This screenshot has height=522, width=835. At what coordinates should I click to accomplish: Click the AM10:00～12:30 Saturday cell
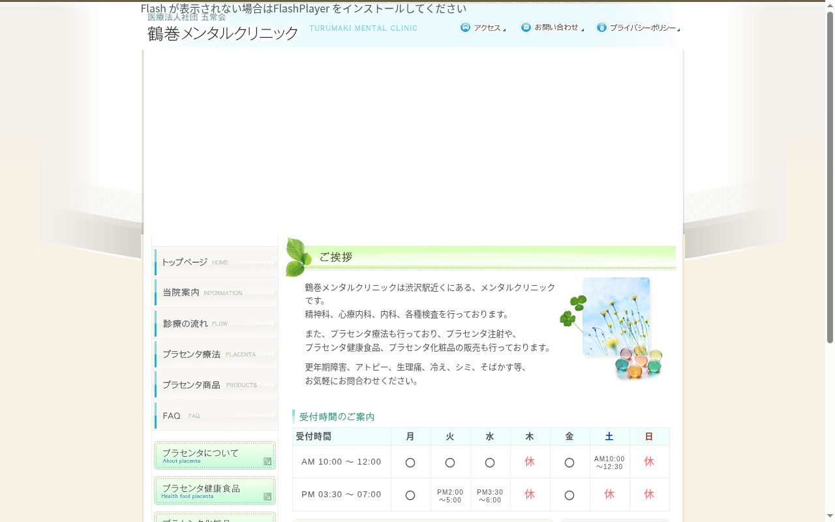(609, 462)
